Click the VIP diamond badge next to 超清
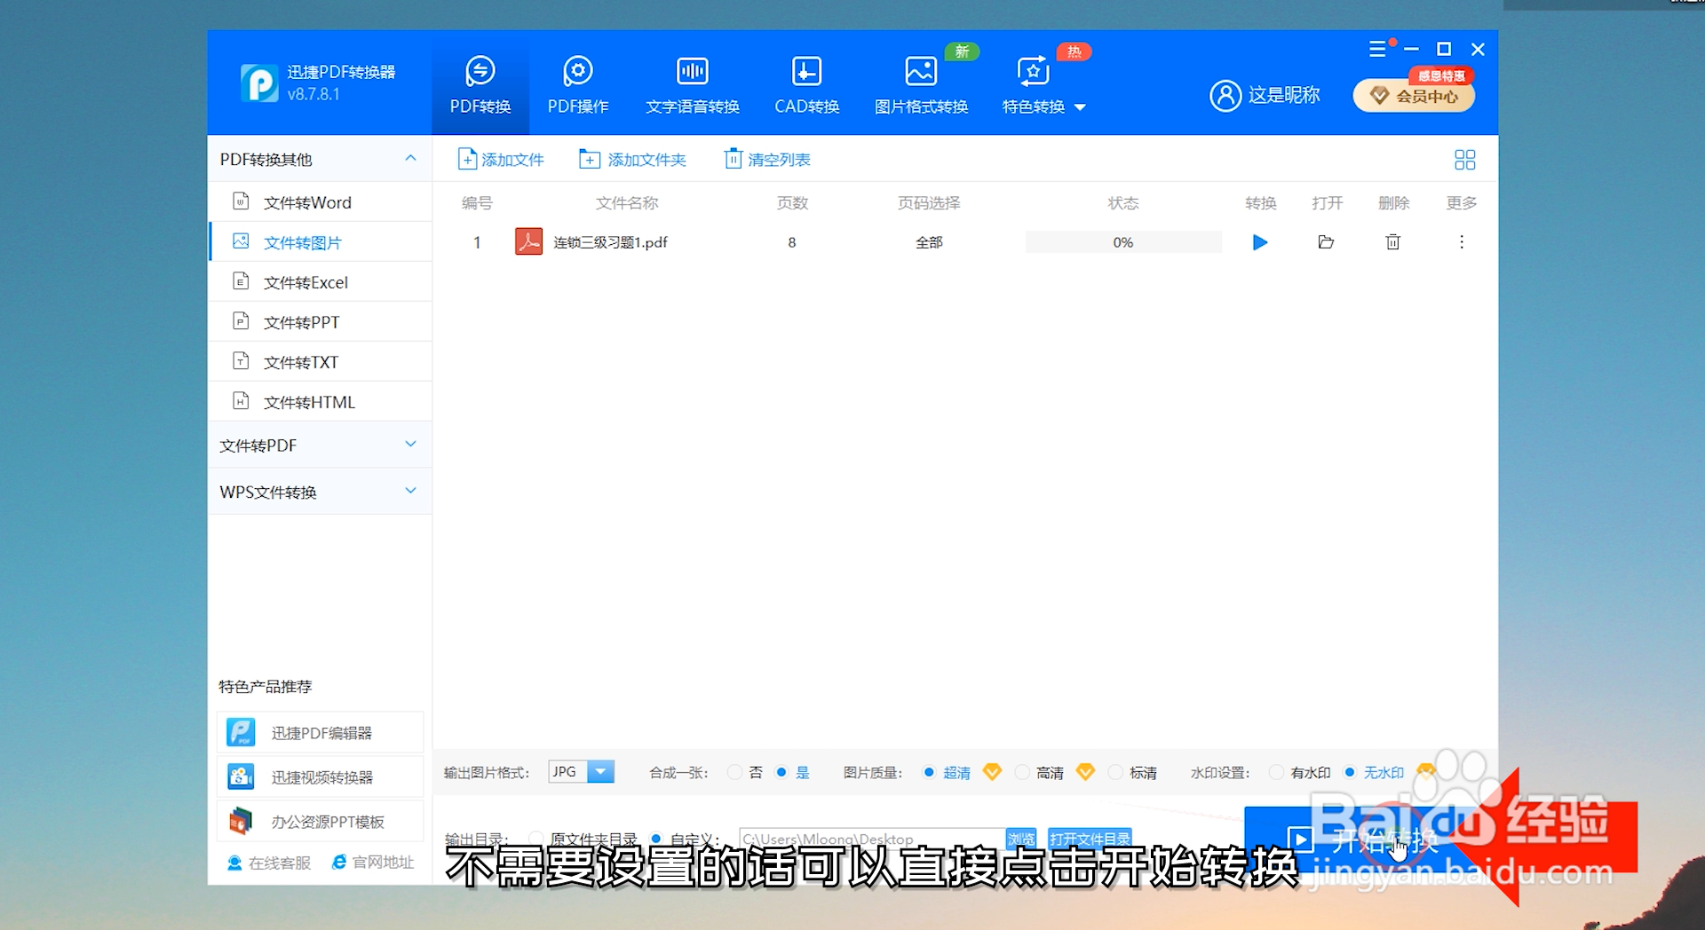 (992, 772)
